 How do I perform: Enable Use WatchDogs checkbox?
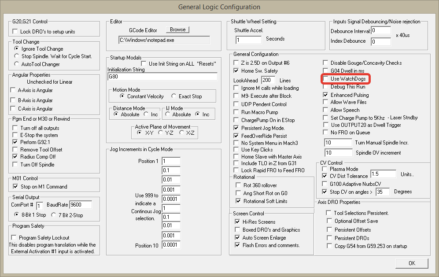pos(325,79)
